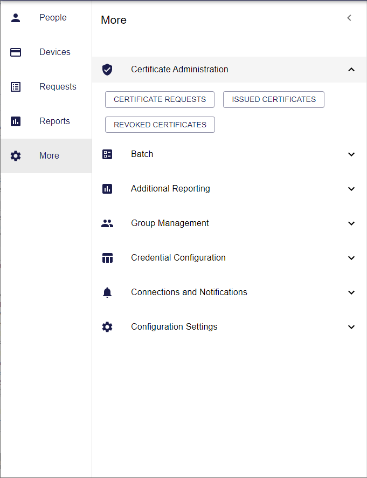The image size is (367, 478).
Task: Click the back chevron at top right
Action: 349,17
